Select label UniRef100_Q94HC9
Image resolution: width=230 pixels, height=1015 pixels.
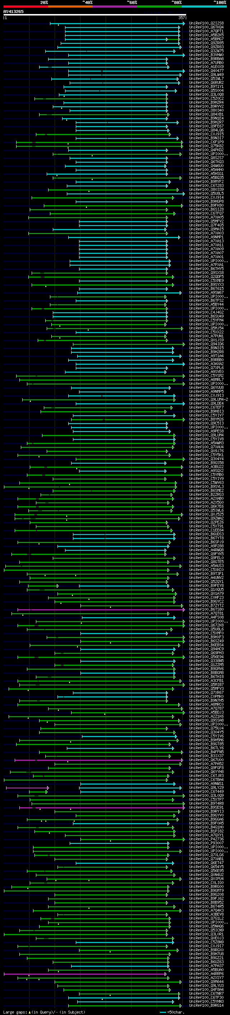point(206,649)
